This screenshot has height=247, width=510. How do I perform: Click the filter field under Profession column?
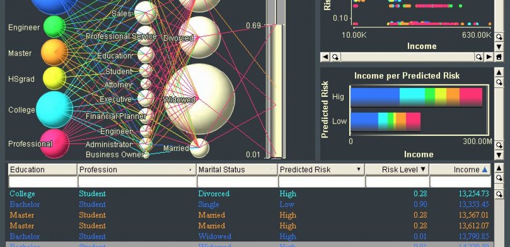click(137, 182)
